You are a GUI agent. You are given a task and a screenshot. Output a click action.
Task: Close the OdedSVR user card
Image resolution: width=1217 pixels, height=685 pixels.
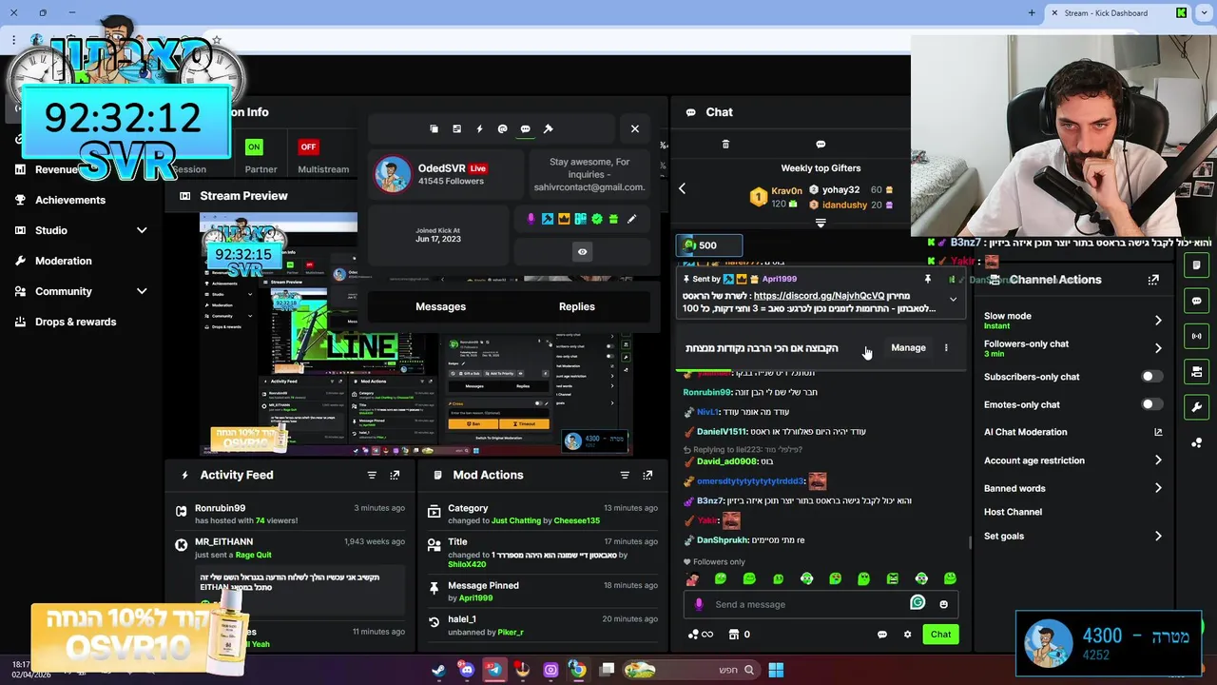(x=635, y=128)
